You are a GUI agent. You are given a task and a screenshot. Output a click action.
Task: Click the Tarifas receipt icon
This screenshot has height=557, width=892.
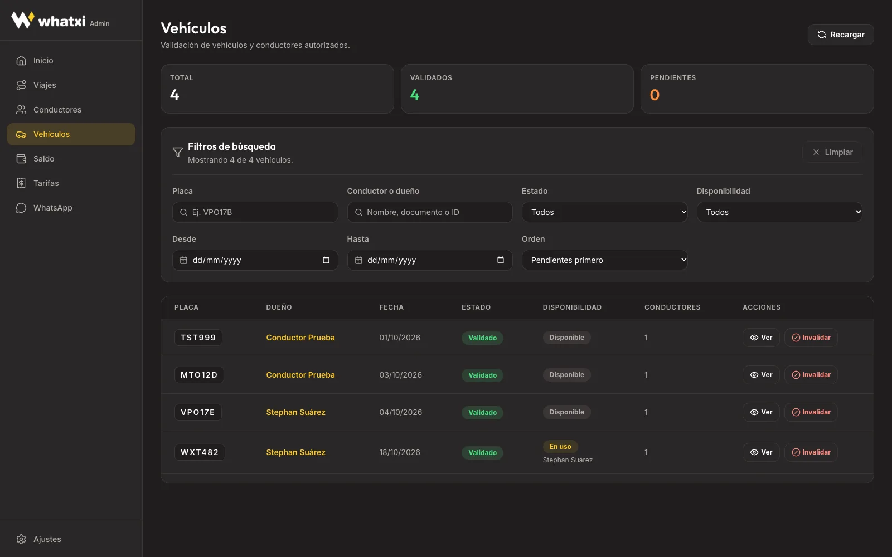point(21,183)
